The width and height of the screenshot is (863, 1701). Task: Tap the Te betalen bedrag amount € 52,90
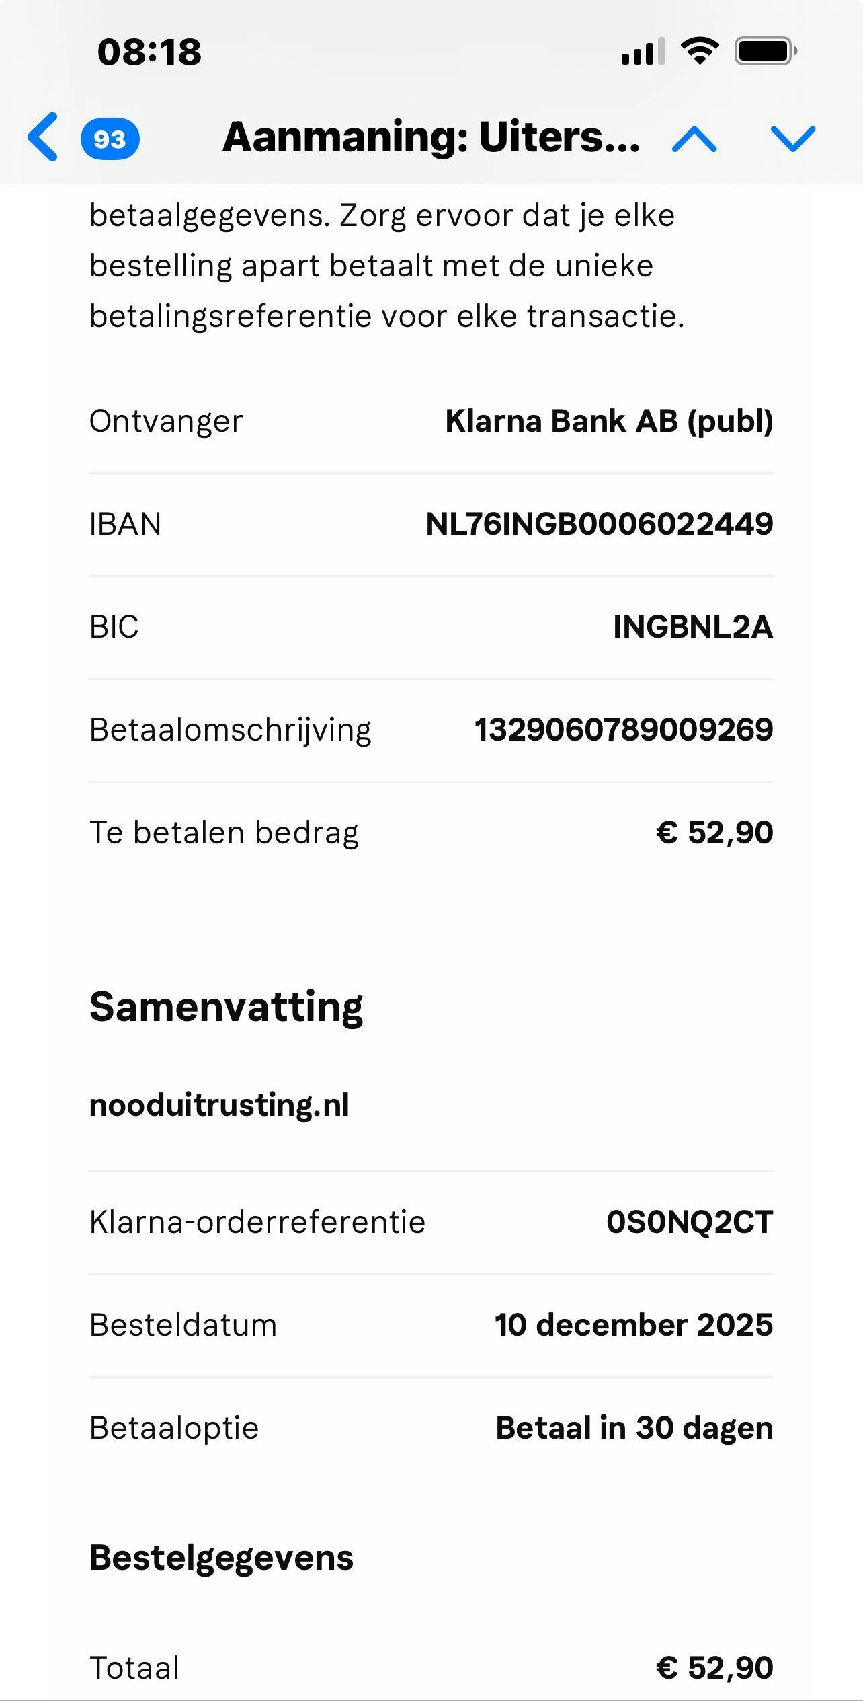714,833
